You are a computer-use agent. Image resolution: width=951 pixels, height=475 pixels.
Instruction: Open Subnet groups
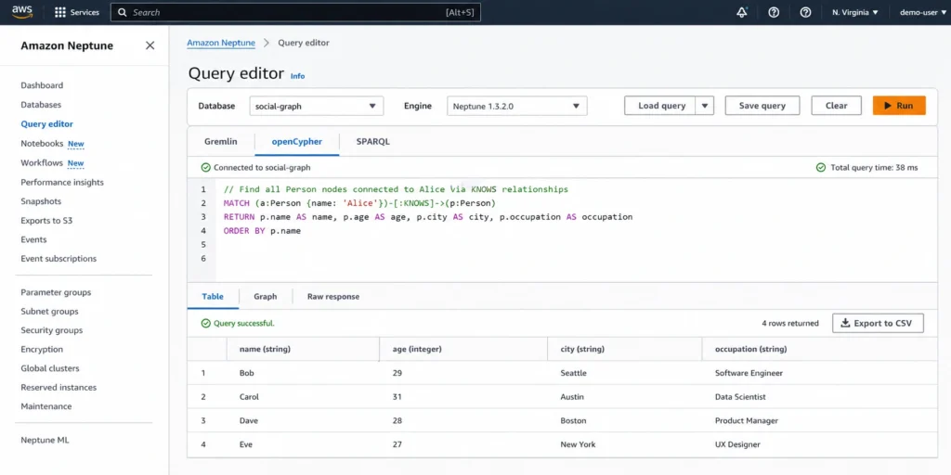[x=49, y=312]
